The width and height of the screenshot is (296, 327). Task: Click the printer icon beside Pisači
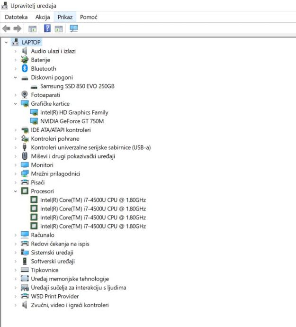pos(25,182)
